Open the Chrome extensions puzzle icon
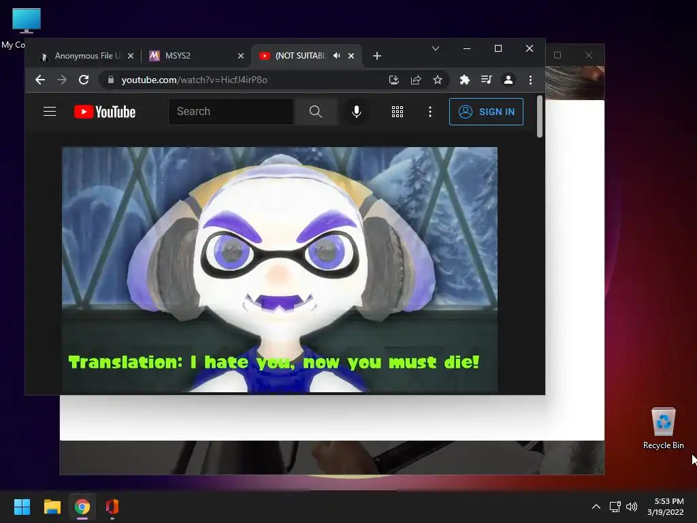697x523 pixels. pos(464,80)
